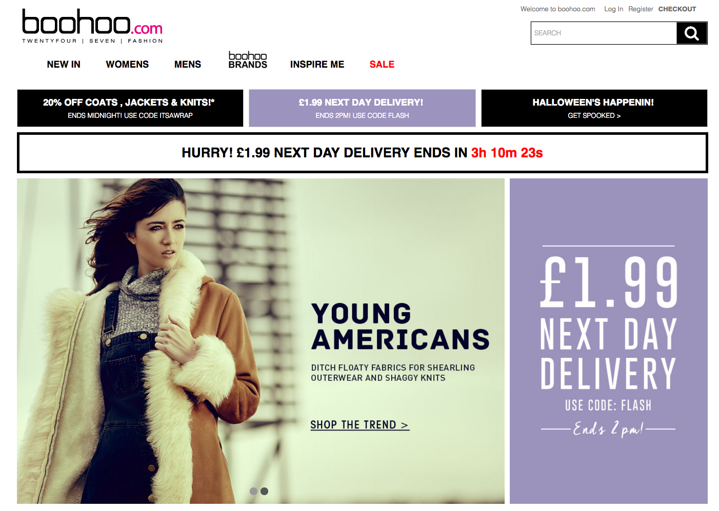Go to the SALE section
719x511 pixels.
pyautogui.click(x=382, y=64)
